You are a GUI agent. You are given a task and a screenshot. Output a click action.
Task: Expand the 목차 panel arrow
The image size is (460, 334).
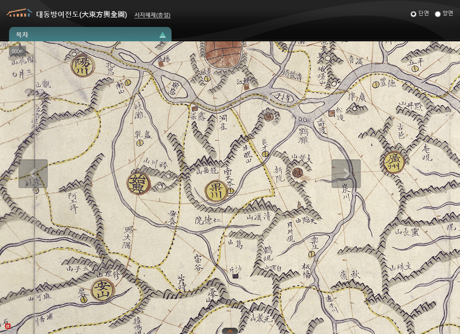[x=162, y=35]
